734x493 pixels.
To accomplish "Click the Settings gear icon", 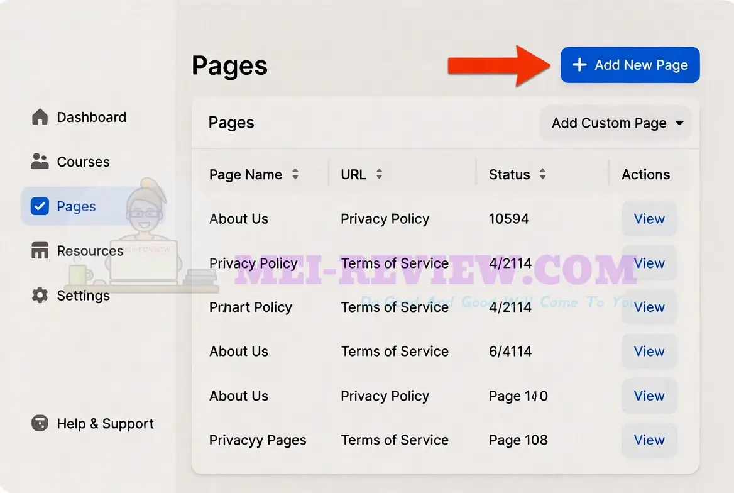I will (x=40, y=296).
